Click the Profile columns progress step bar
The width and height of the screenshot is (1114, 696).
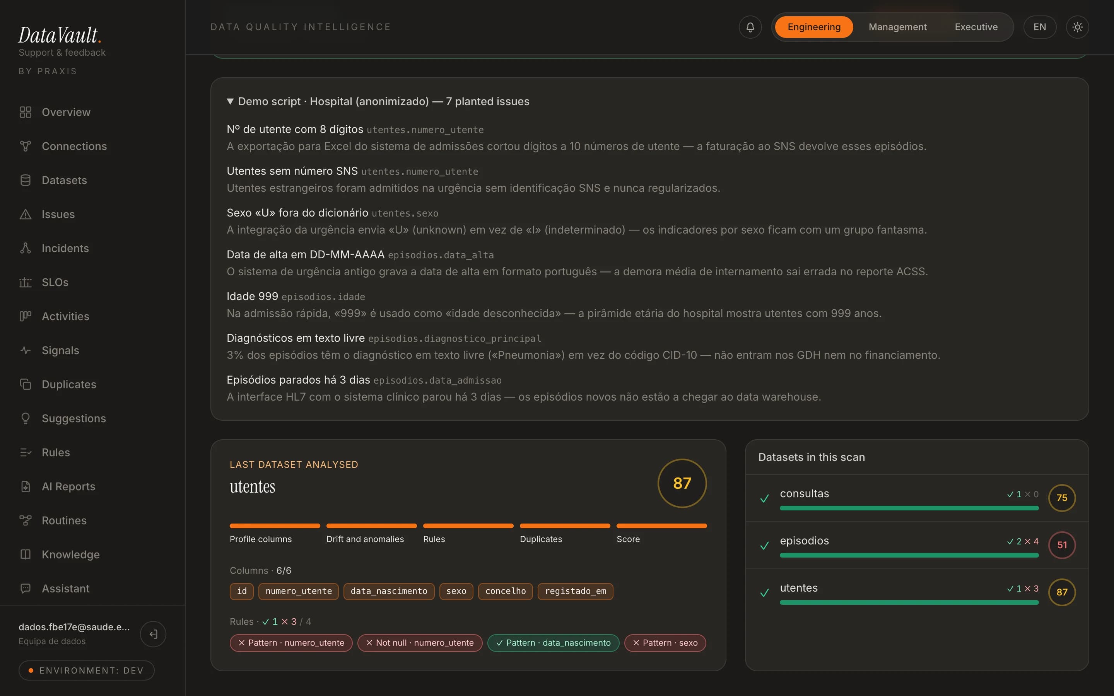coord(275,526)
